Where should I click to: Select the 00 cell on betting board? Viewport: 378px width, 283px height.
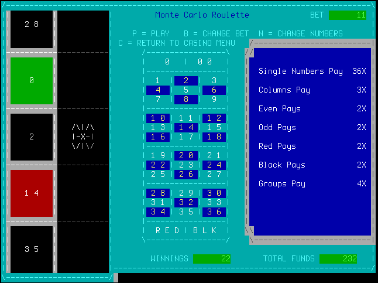205,62
